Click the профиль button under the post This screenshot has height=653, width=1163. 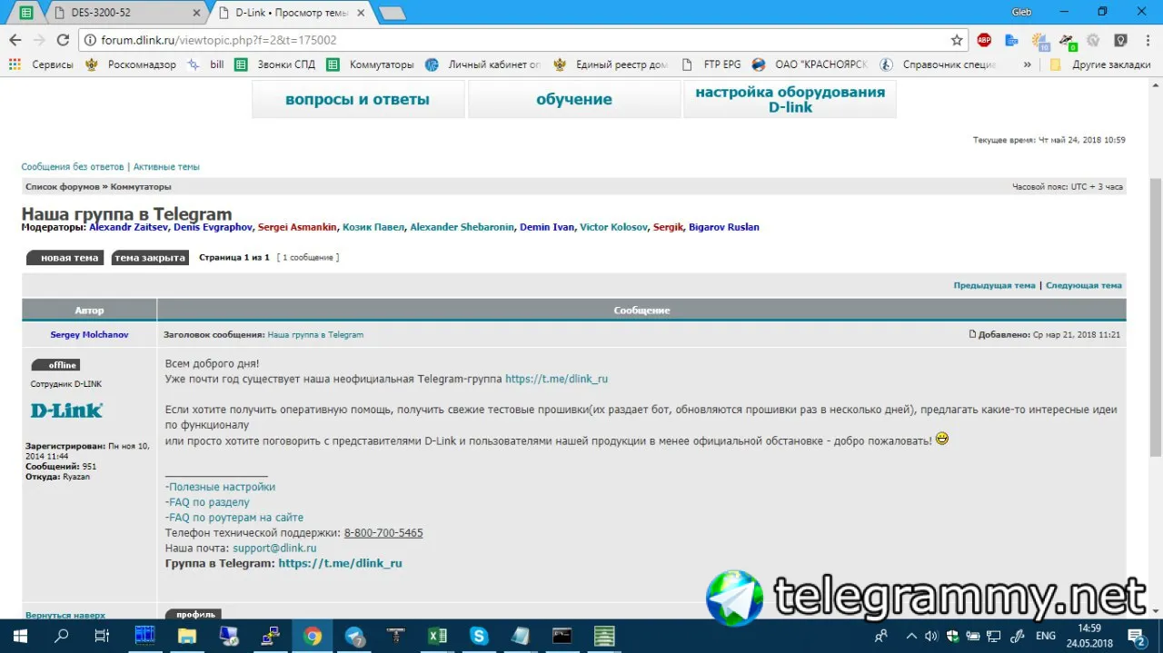194,614
